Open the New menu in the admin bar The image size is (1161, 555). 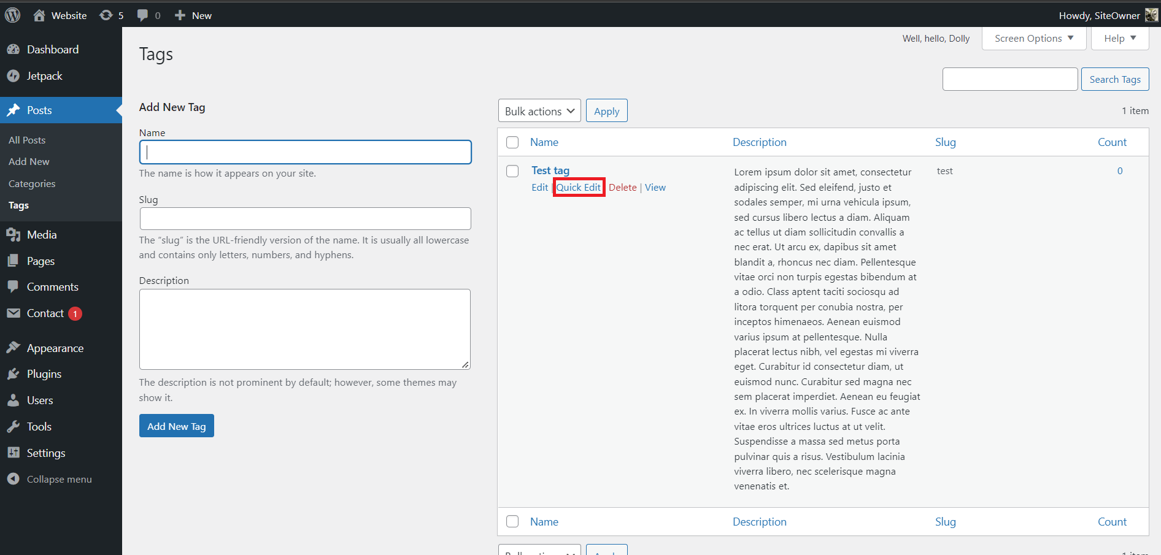192,15
